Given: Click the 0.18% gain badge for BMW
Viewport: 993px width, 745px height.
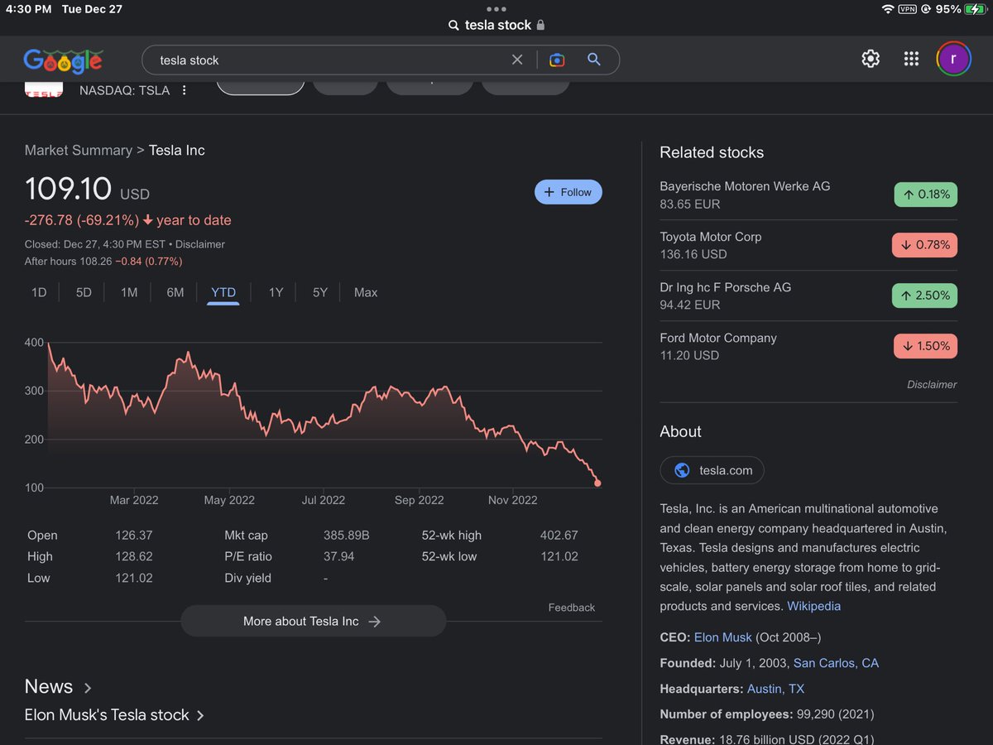Looking at the screenshot, I should click(x=925, y=195).
